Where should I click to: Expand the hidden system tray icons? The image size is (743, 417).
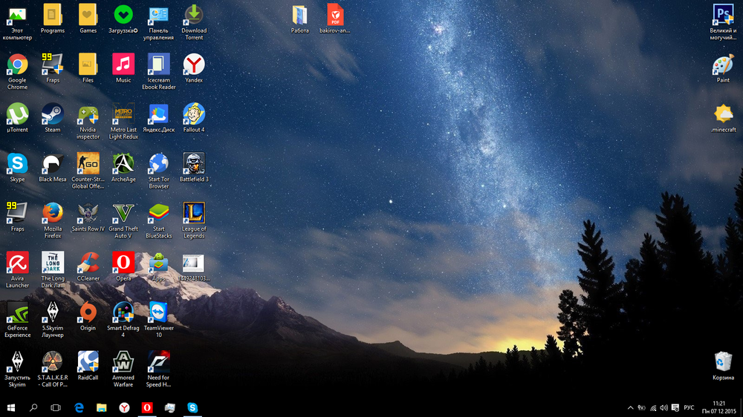pos(631,407)
